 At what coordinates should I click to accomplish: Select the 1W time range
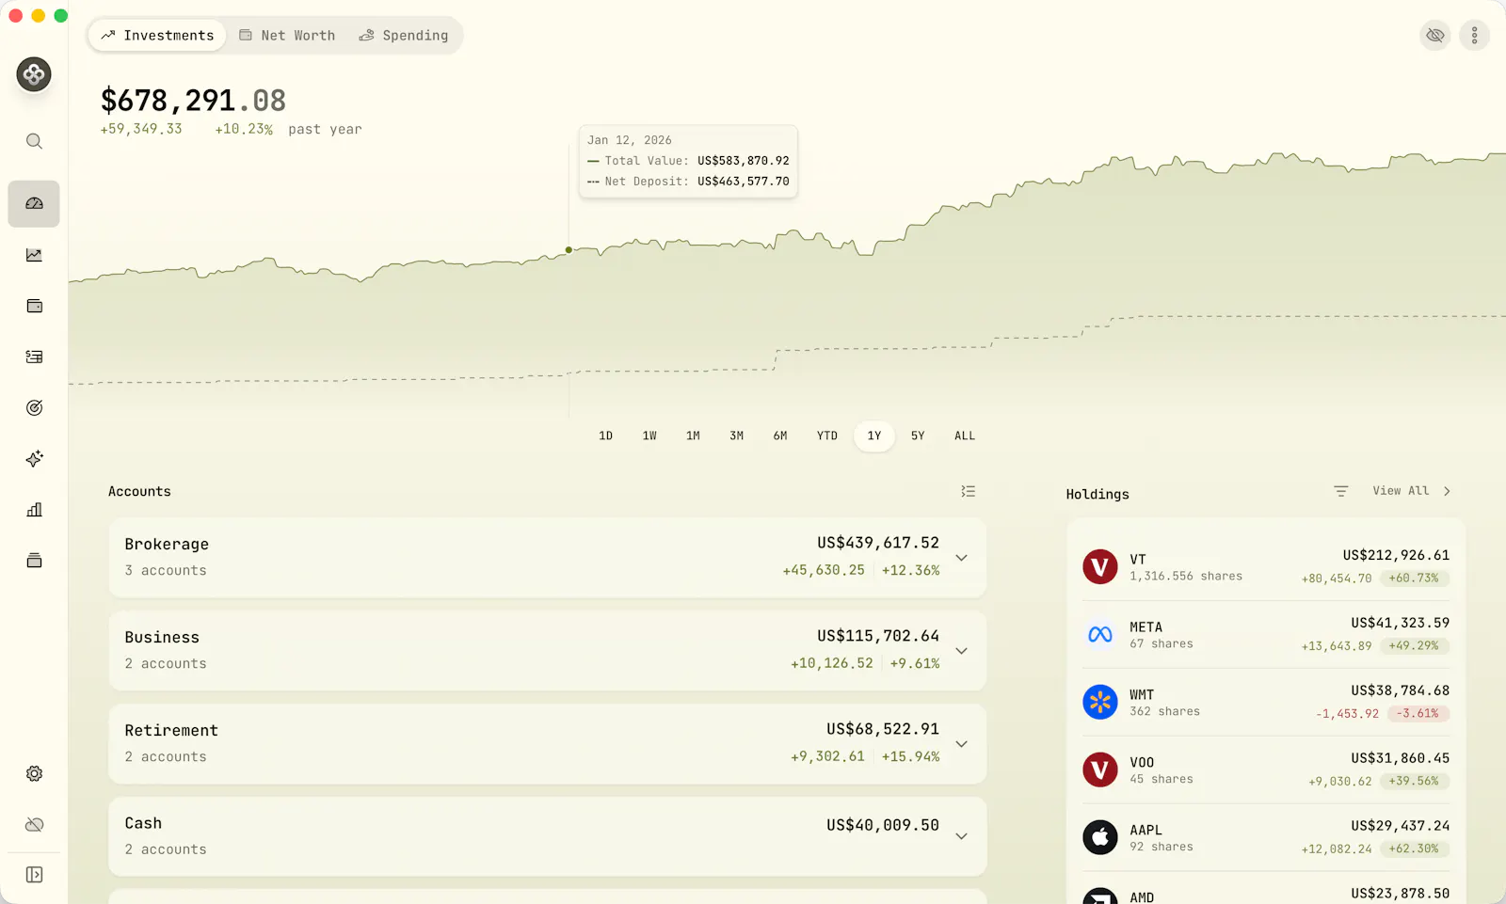coord(649,436)
